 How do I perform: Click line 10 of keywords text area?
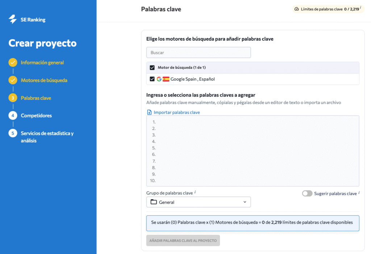point(253,181)
